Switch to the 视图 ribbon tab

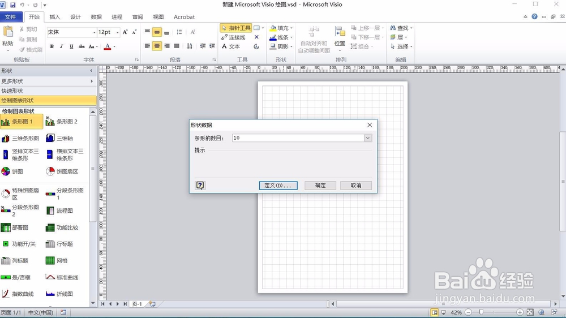158,17
